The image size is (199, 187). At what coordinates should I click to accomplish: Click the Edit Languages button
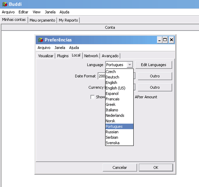(154, 65)
